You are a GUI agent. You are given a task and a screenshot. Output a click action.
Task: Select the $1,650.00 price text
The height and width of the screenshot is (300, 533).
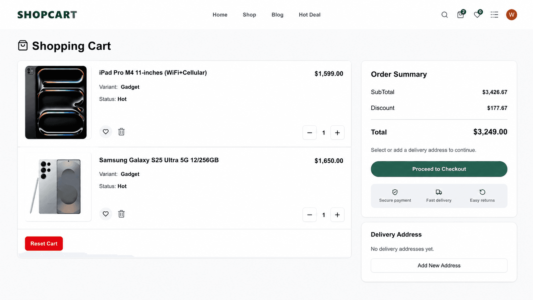[x=329, y=161]
